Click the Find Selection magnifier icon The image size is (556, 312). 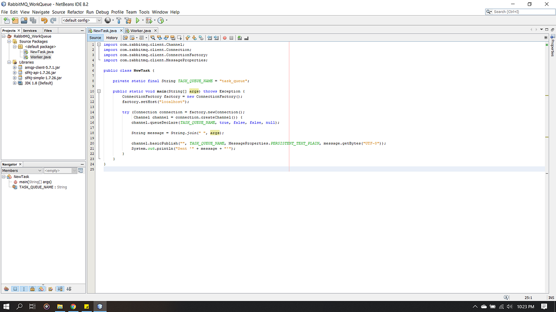(x=153, y=38)
